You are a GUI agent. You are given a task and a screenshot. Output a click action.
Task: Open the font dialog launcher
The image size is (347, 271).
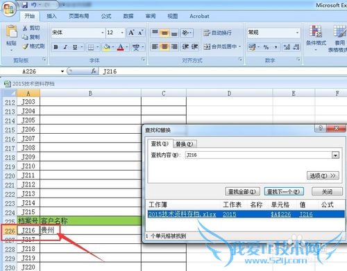click(143, 60)
